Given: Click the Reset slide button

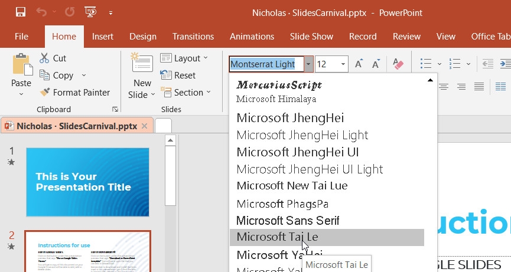Looking at the screenshot, I should coord(178,75).
